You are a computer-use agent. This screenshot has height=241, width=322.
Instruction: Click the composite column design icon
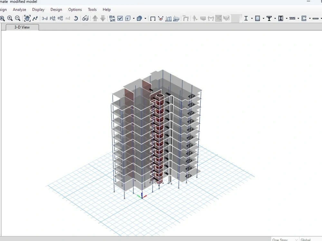281,18
